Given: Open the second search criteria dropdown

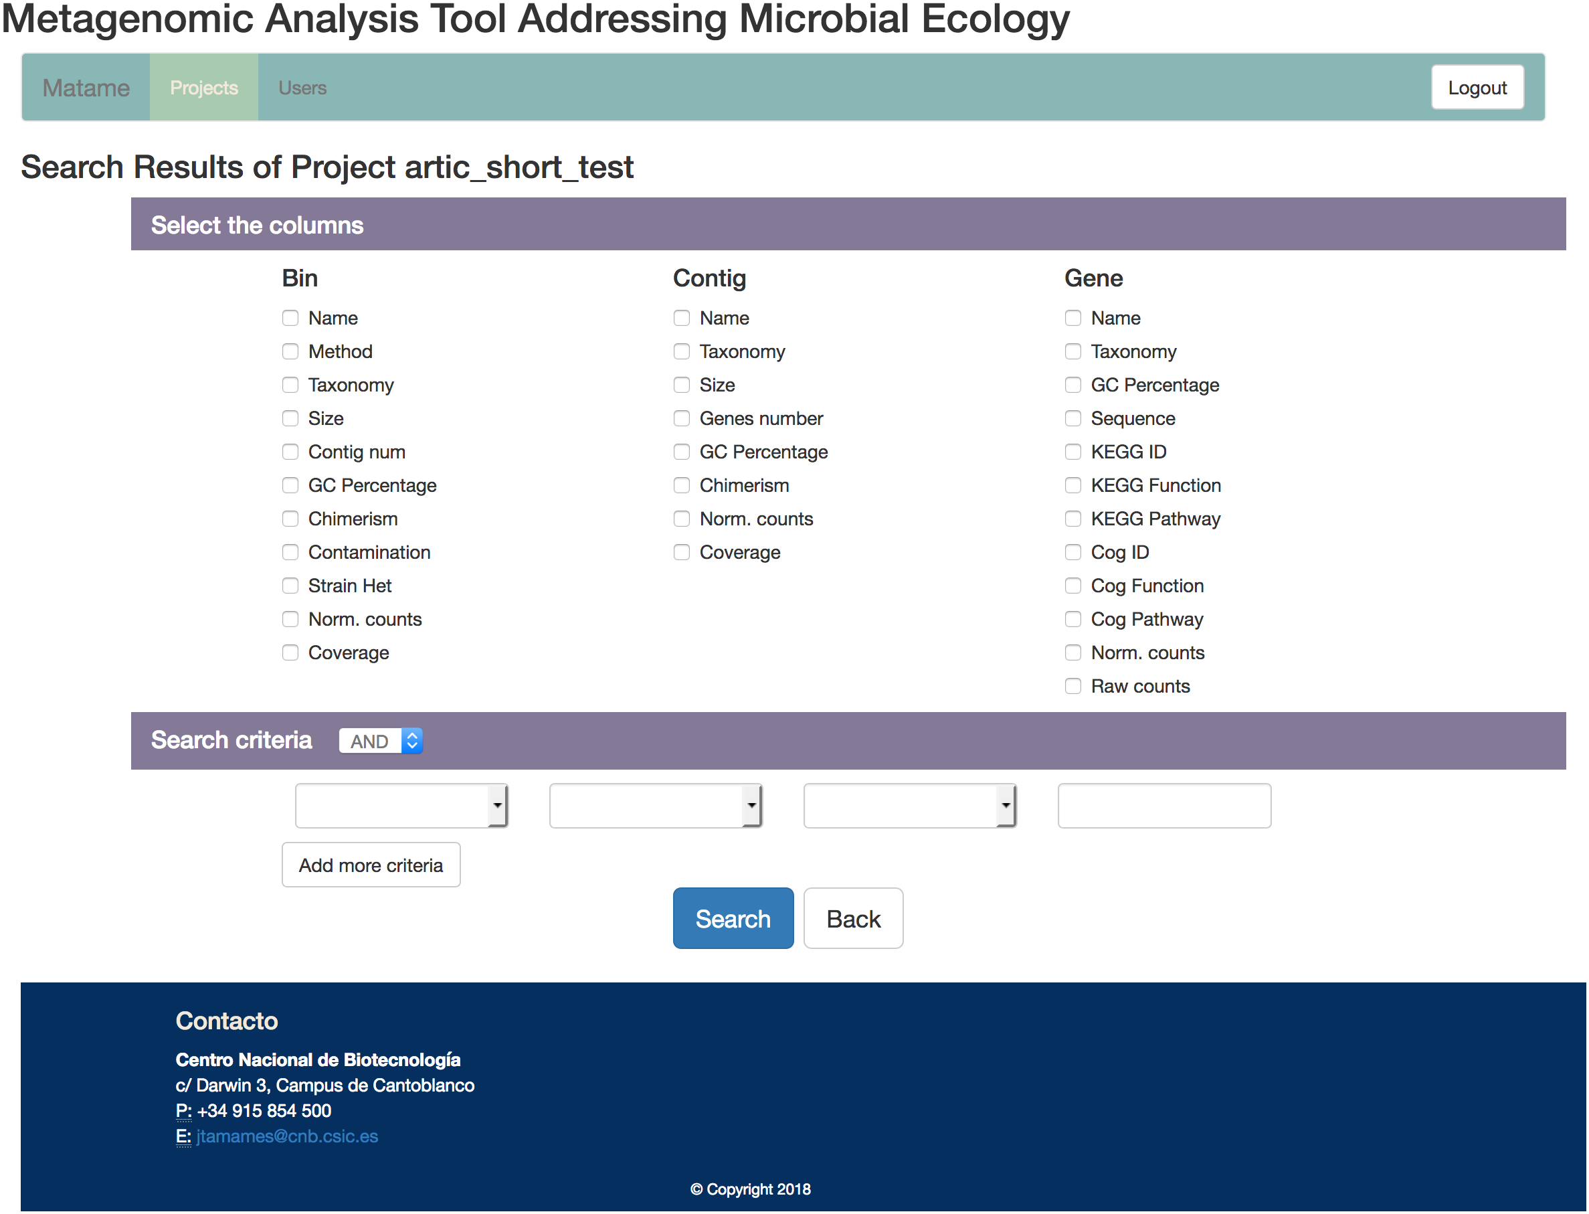Looking at the screenshot, I should (656, 805).
